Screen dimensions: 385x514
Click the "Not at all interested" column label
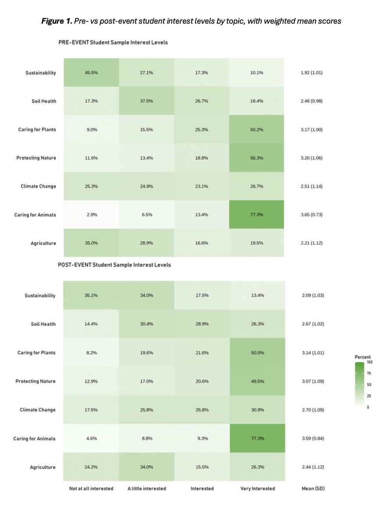(91, 489)
